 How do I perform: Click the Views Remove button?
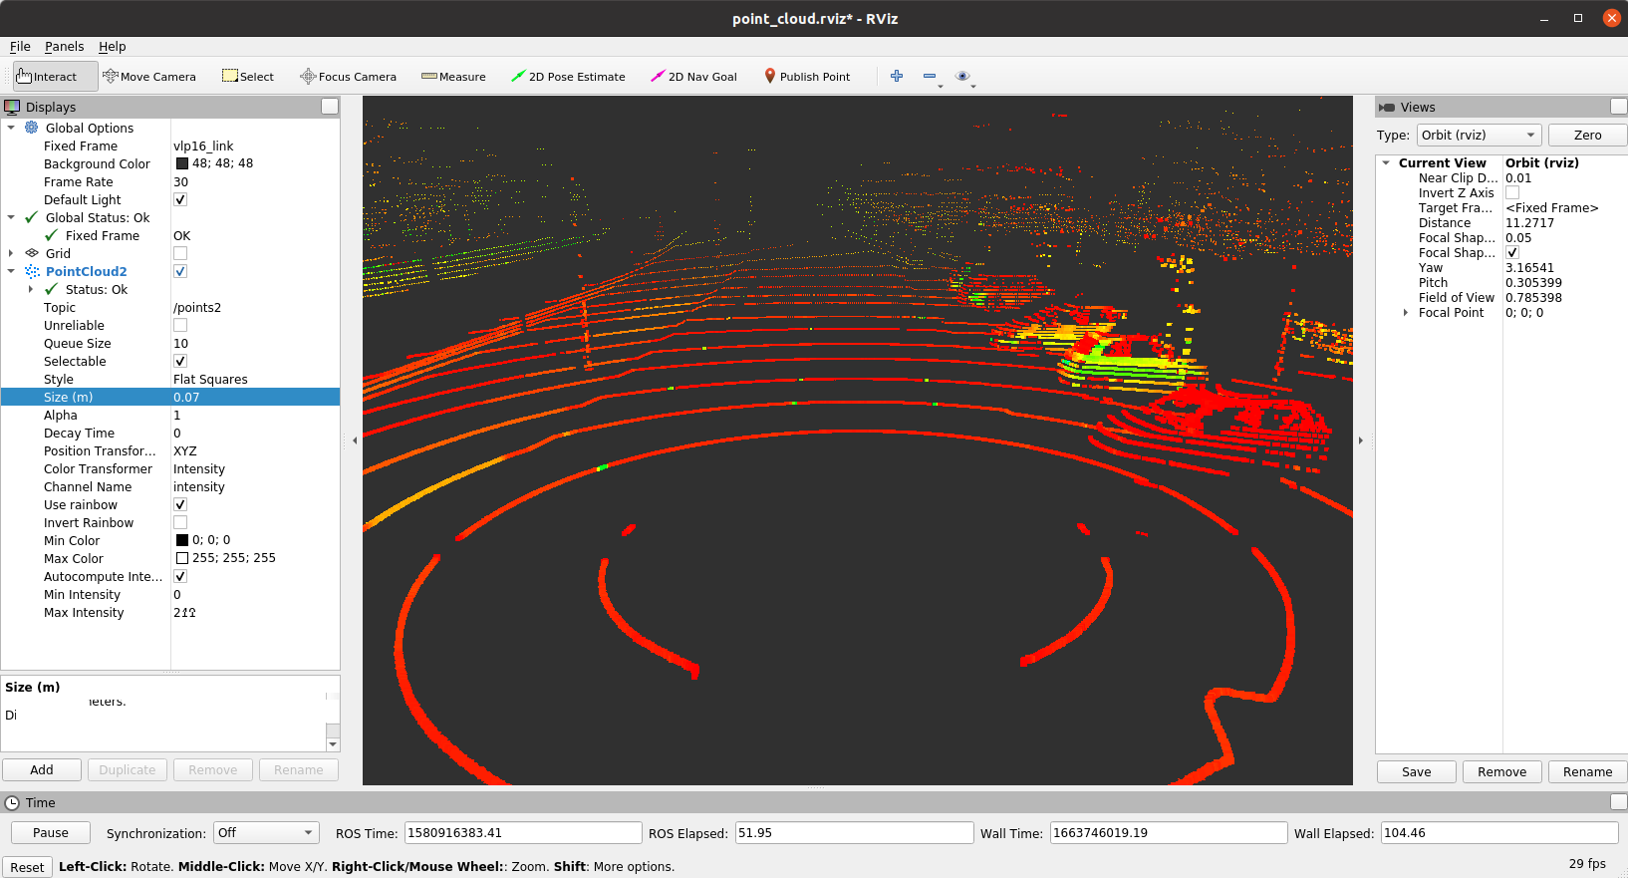click(x=1501, y=771)
